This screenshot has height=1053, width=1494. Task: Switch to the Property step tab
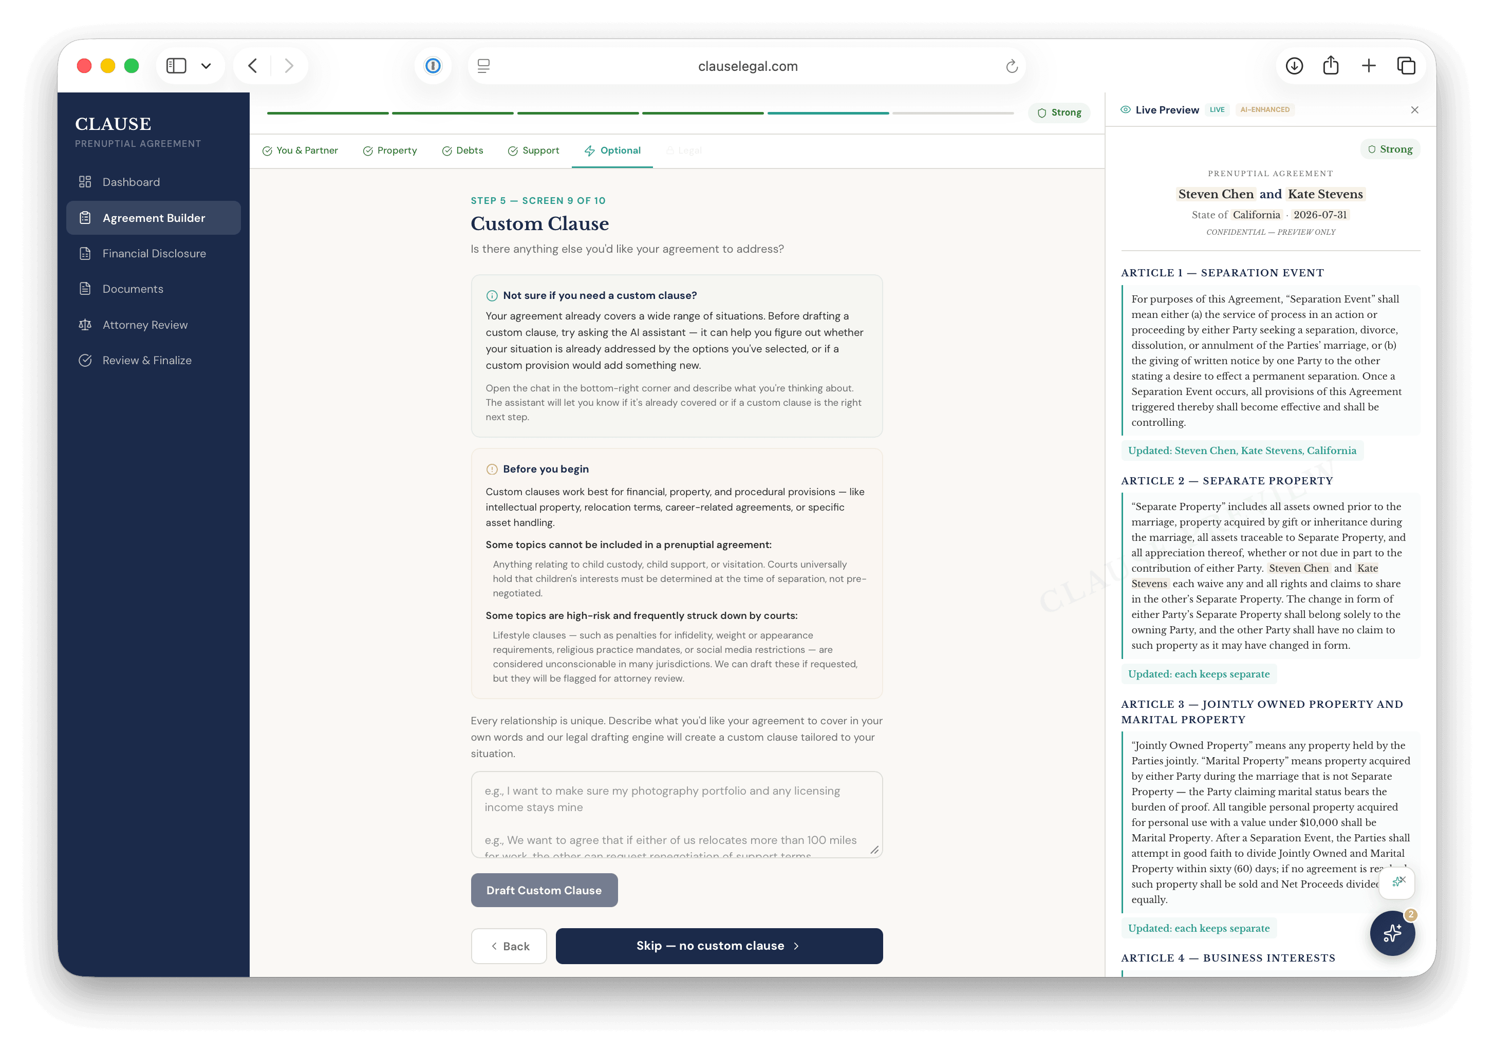pyautogui.click(x=390, y=150)
